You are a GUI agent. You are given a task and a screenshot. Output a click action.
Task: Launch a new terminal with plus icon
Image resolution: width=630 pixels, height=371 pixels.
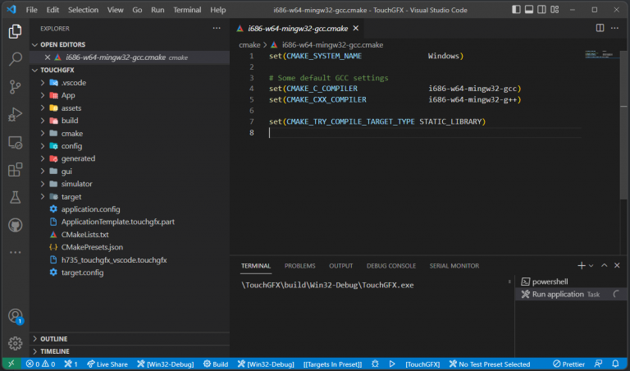click(581, 266)
